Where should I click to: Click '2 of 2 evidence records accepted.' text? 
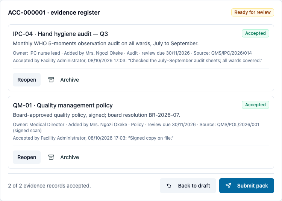50,186
